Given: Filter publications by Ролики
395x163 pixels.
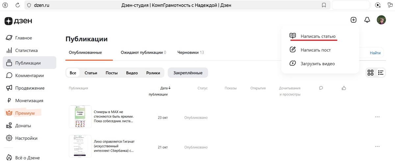Looking at the screenshot, I should (x=153, y=73).
